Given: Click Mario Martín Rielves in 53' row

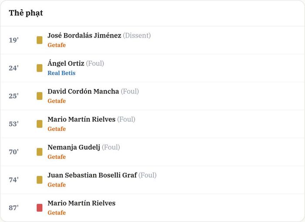Looking at the screenshot, I should coord(81,119).
